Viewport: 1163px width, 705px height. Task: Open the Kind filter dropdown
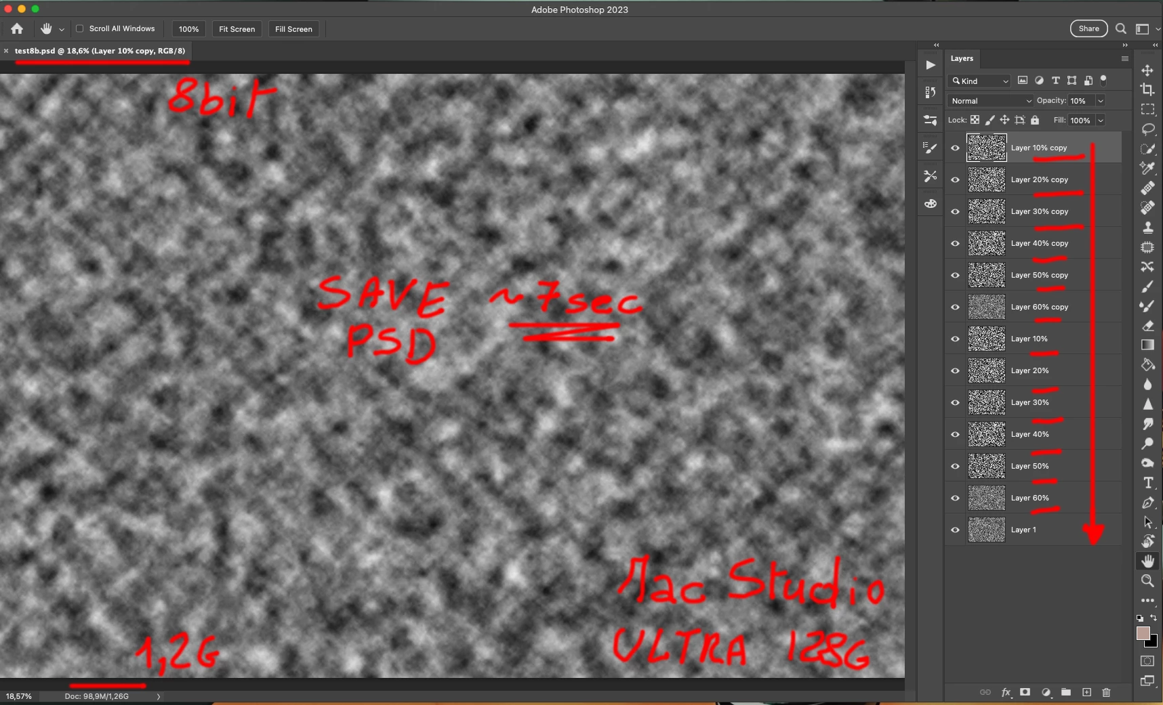[x=979, y=81]
